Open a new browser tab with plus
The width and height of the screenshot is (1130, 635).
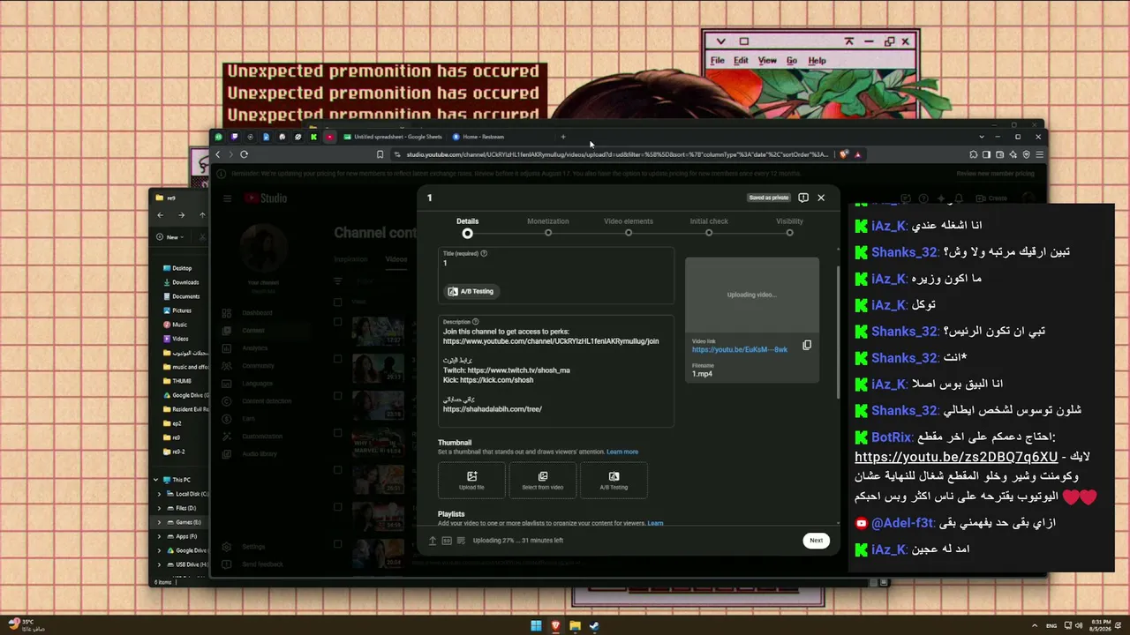[x=563, y=137]
